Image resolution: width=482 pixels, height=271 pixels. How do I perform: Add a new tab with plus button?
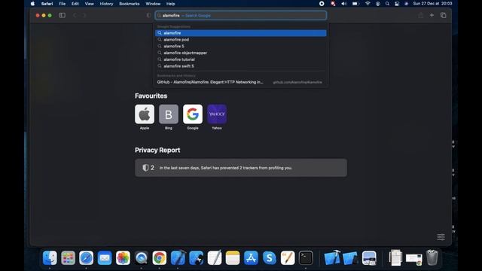tap(432, 15)
